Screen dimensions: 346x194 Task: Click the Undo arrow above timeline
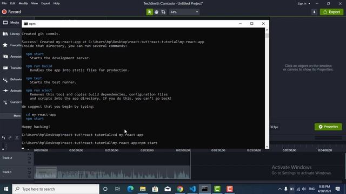click(x=3, y=138)
